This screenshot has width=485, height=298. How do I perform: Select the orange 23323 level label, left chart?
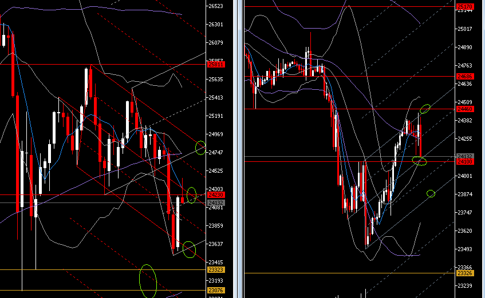[216, 270]
